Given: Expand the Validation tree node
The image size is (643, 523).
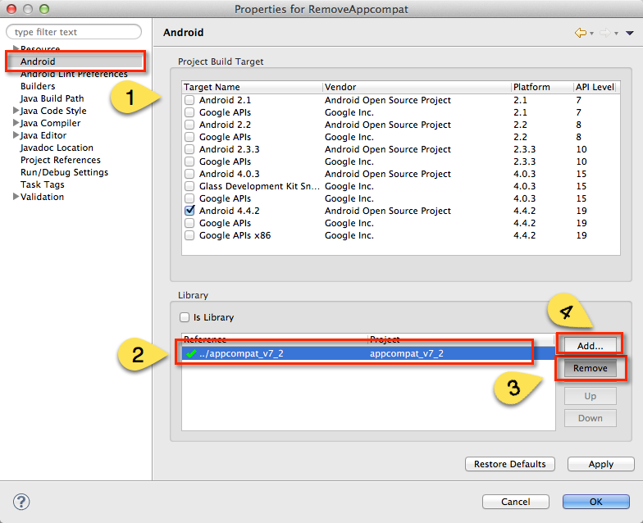Looking at the screenshot, I should point(16,197).
